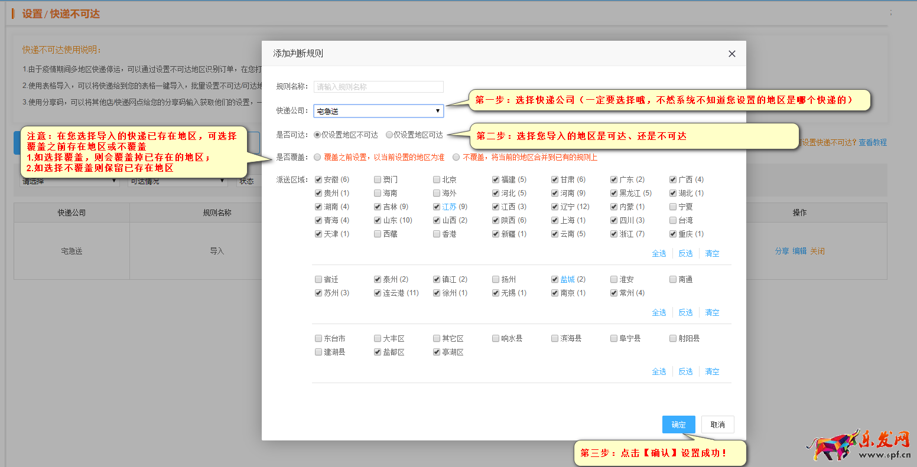917x467 pixels.
Task: Check the 扬州 city checkbox
Action: click(496, 279)
